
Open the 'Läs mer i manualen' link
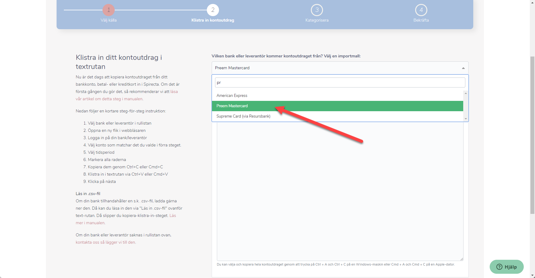pyautogui.click(x=126, y=219)
